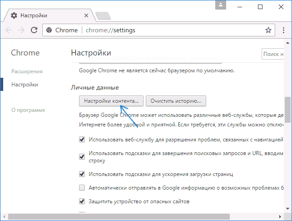Click text about Chrome not default browser
The width and height of the screenshot is (292, 221).
[157, 70]
